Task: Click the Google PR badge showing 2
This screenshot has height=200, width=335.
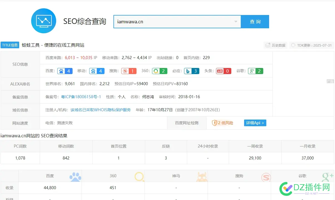Action: (x=255, y=71)
